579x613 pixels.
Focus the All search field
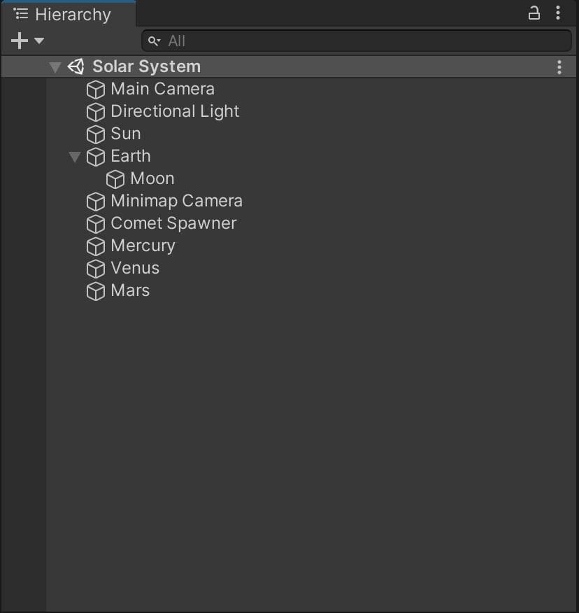357,41
